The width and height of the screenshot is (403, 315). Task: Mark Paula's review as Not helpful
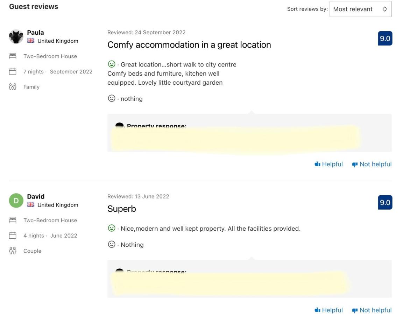tap(372, 164)
